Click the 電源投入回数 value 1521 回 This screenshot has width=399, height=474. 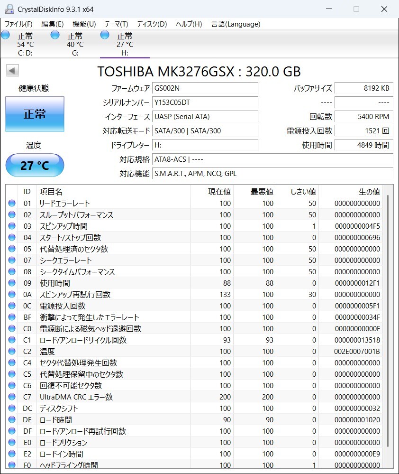point(364,130)
